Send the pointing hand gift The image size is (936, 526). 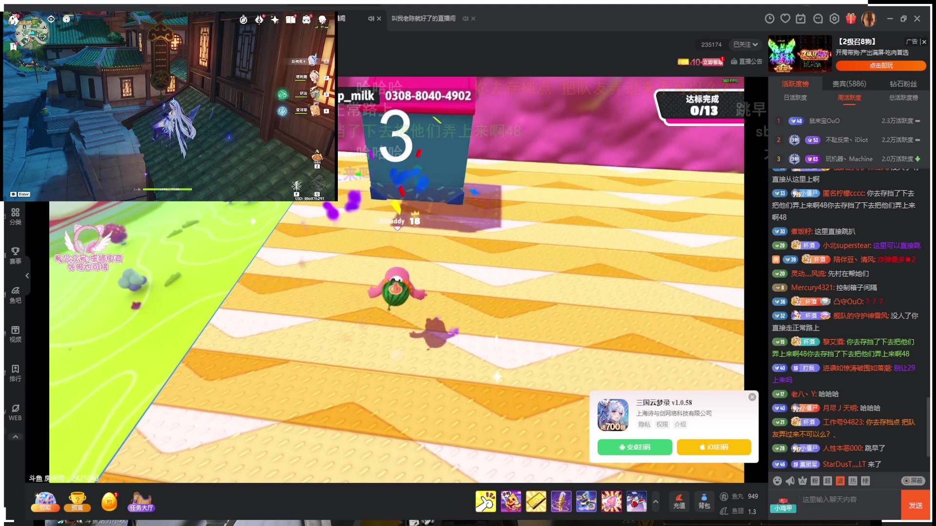[x=486, y=501]
